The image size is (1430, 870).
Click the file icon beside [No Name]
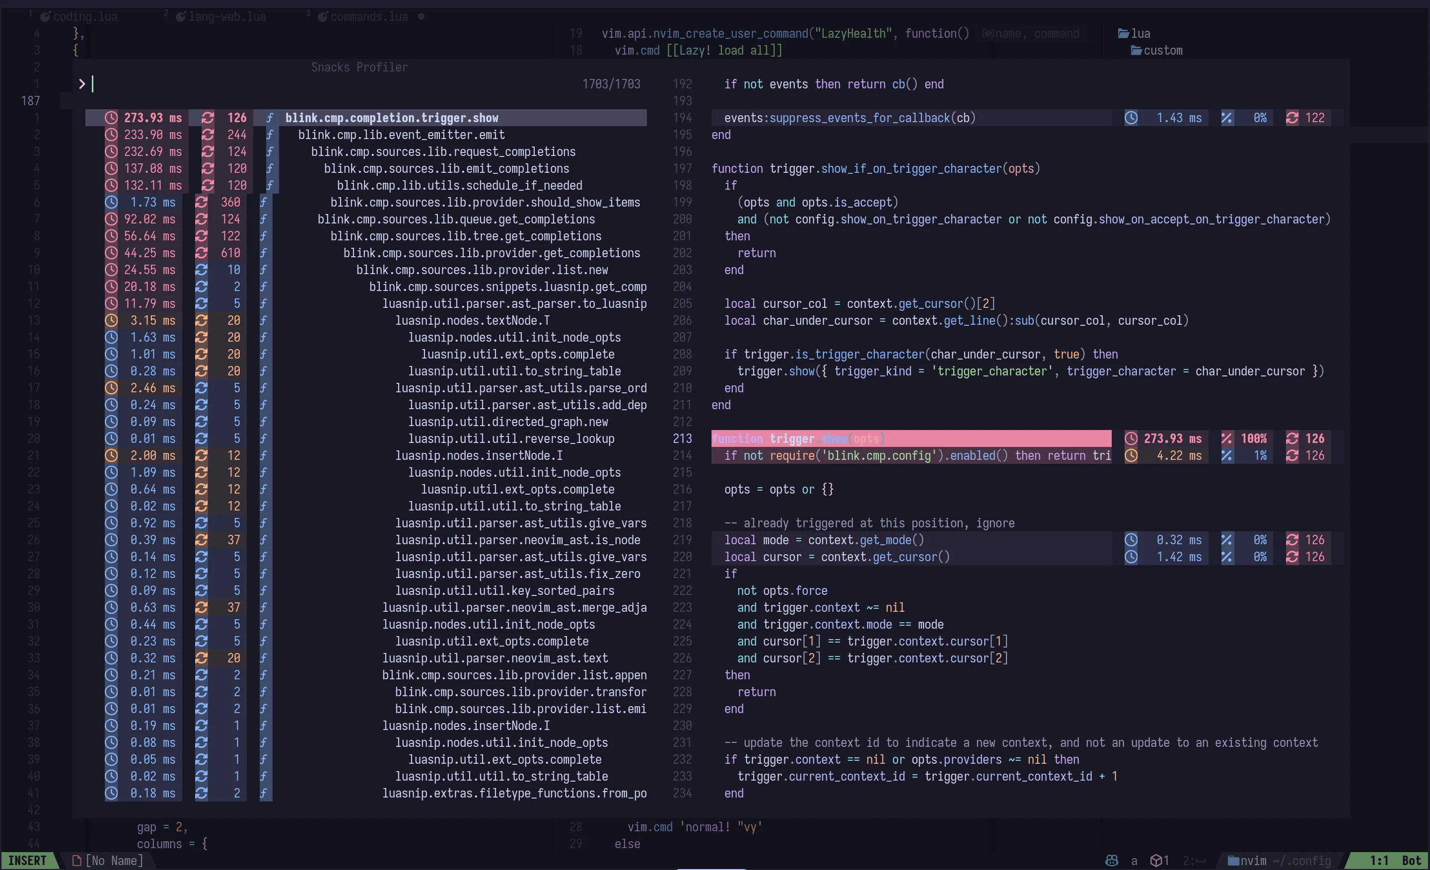point(76,861)
